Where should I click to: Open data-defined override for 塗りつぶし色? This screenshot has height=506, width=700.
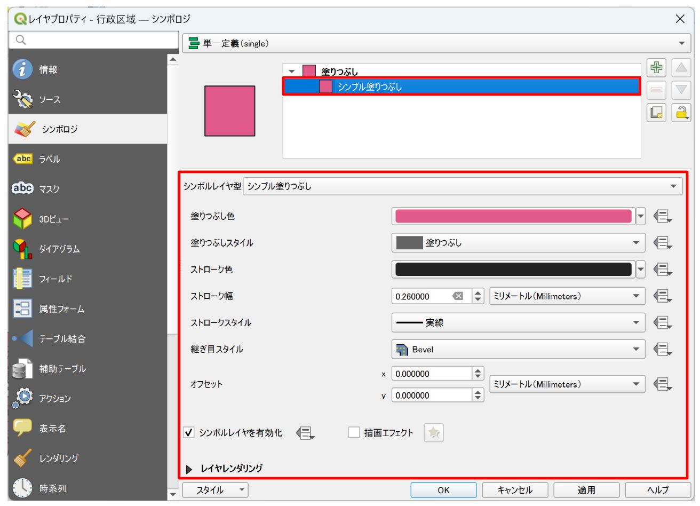pos(663,216)
